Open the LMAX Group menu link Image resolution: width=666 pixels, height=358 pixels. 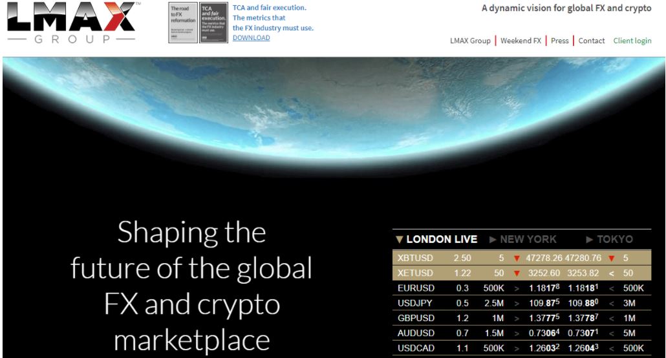coord(470,41)
